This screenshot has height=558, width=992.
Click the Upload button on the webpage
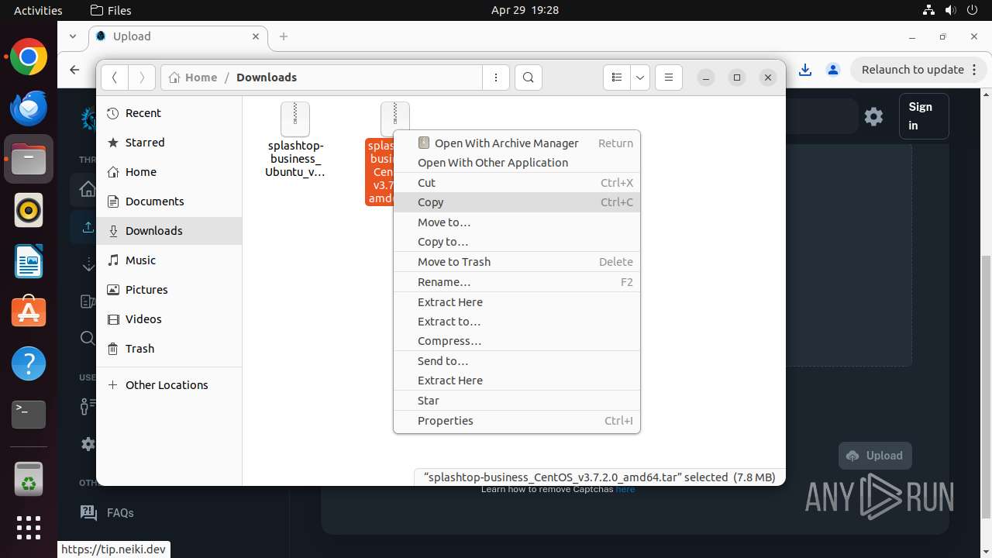[x=875, y=456]
